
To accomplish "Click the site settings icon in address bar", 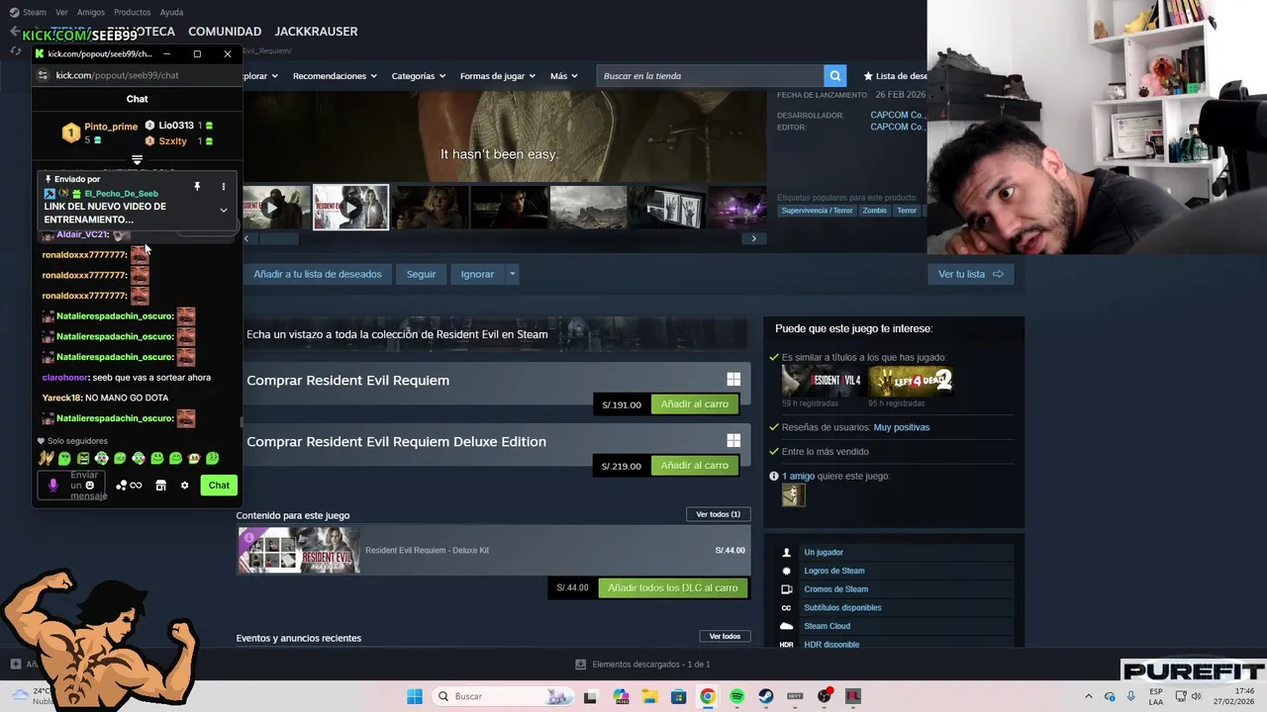I will 43,75.
